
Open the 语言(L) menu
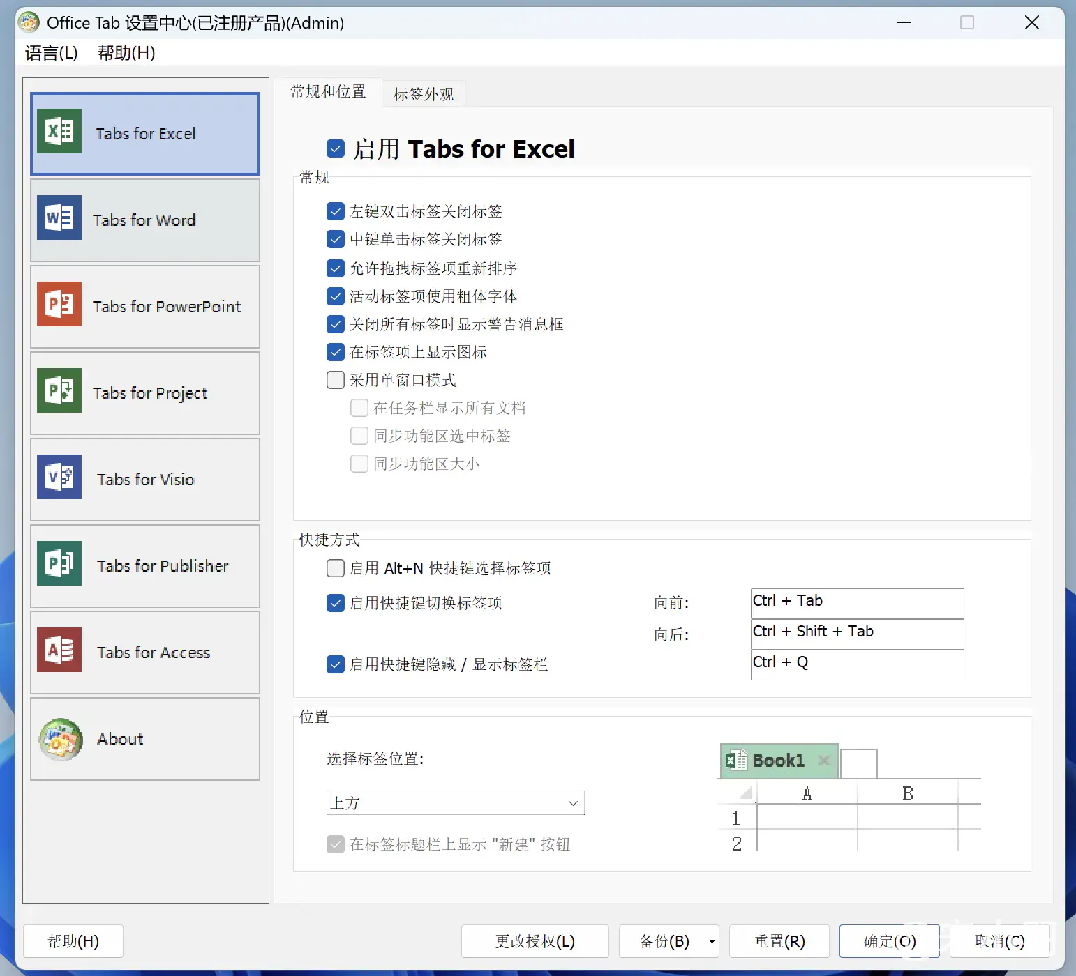(x=51, y=53)
